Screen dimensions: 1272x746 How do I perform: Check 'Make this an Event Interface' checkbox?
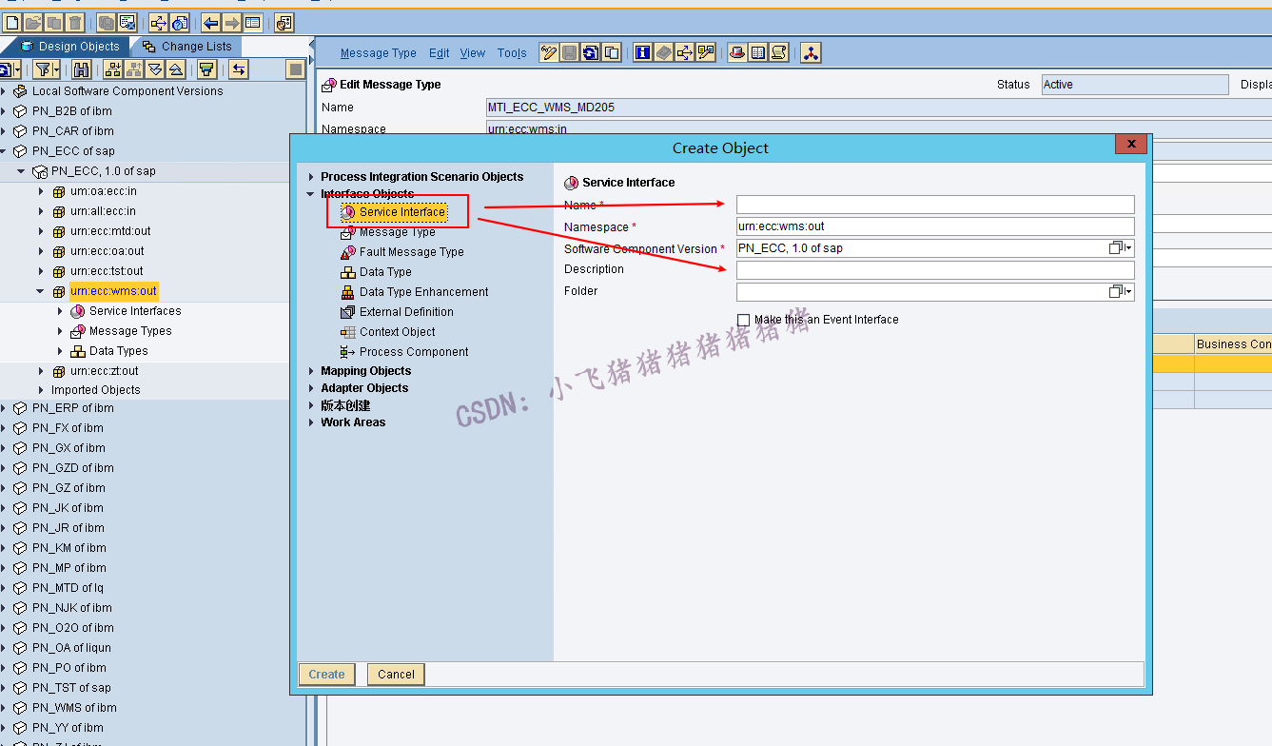tap(744, 320)
